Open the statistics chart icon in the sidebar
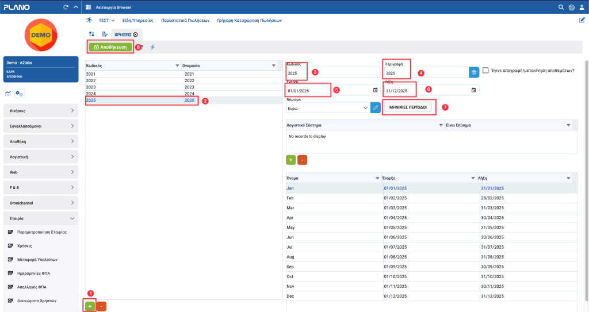This screenshot has height=312, width=589. tap(8, 94)
